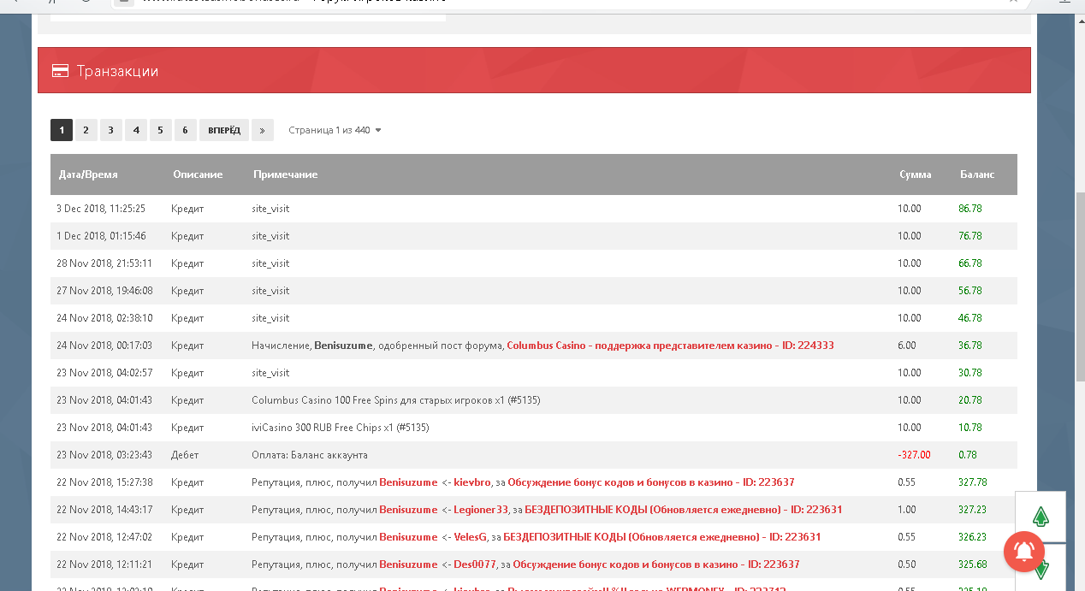Viewport: 1085px width, 591px height.
Task: Go to page 2 of transactions
Action: 85,130
